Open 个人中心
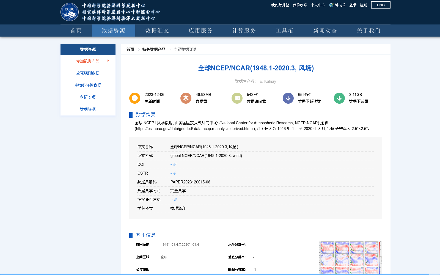This screenshot has height=275, width=440. pyautogui.click(x=318, y=5)
